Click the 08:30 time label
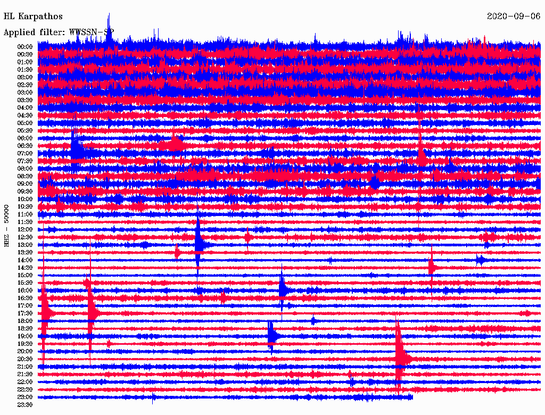This screenshot has height=415, width=545. [25, 177]
